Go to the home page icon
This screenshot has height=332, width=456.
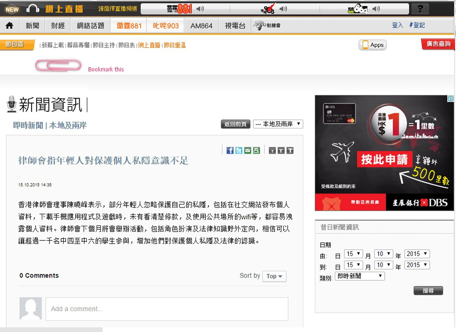(9, 26)
